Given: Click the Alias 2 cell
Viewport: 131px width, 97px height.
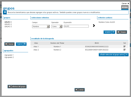Looking at the screenshot, I should pos(36,50).
